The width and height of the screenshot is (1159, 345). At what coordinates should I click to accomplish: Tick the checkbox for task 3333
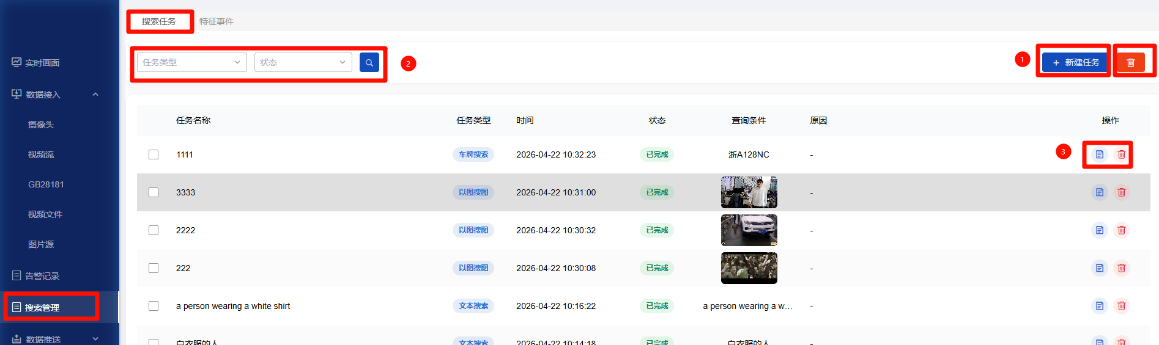(154, 192)
